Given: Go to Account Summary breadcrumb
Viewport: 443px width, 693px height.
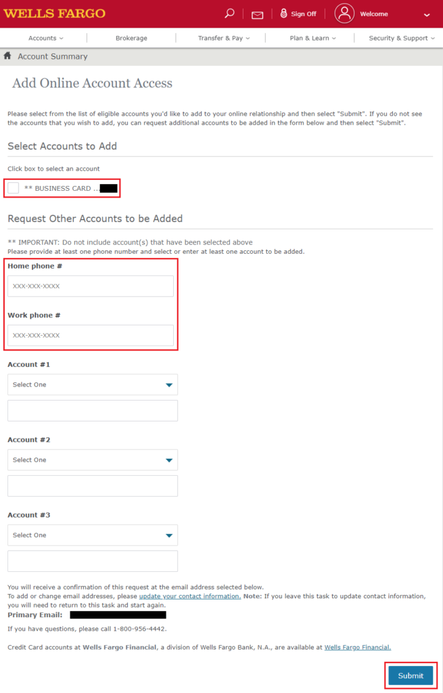Looking at the screenshot, I should 53,56.
